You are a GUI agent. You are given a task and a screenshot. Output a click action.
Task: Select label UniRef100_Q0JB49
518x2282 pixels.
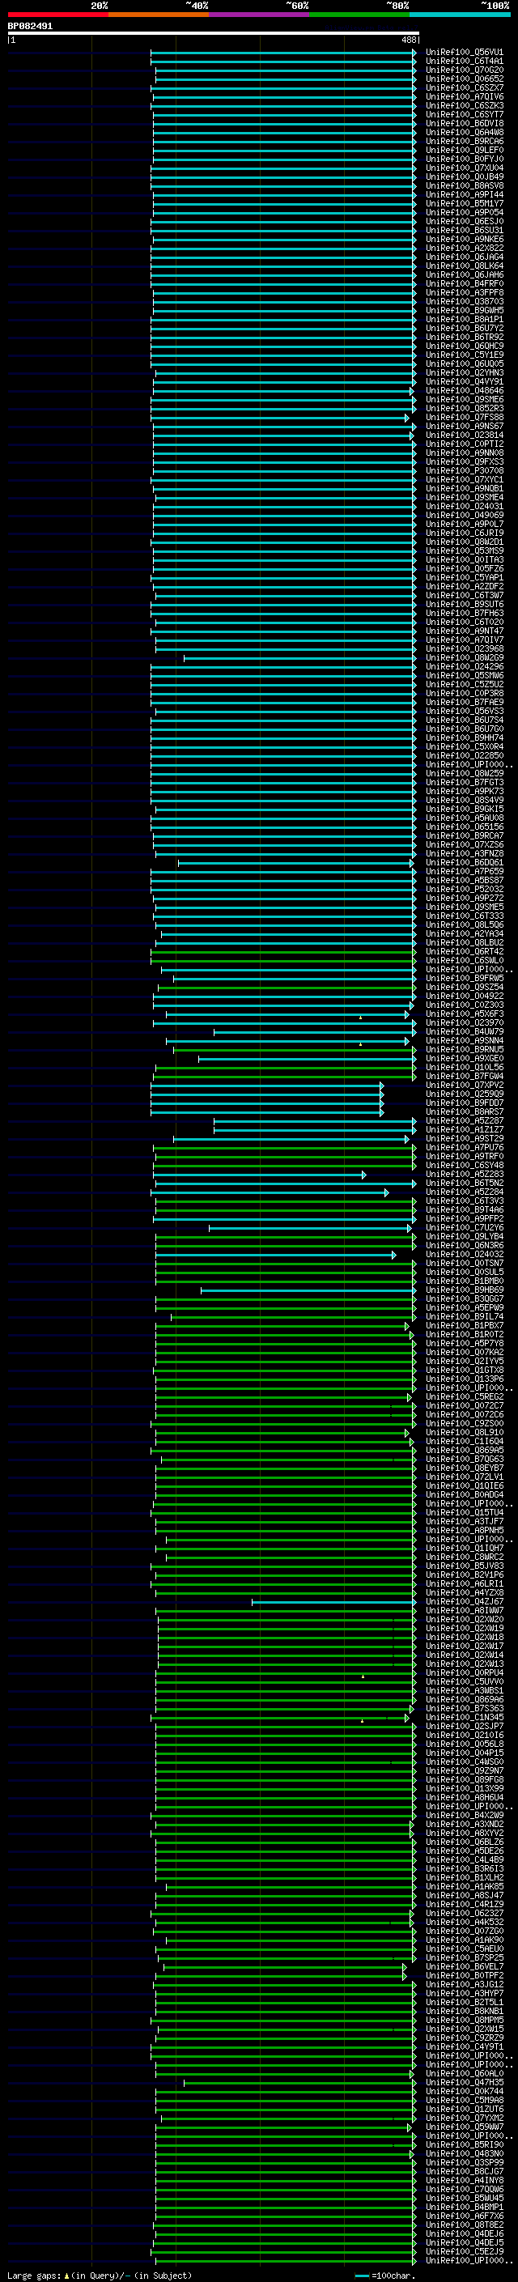[x=464, y=176]
